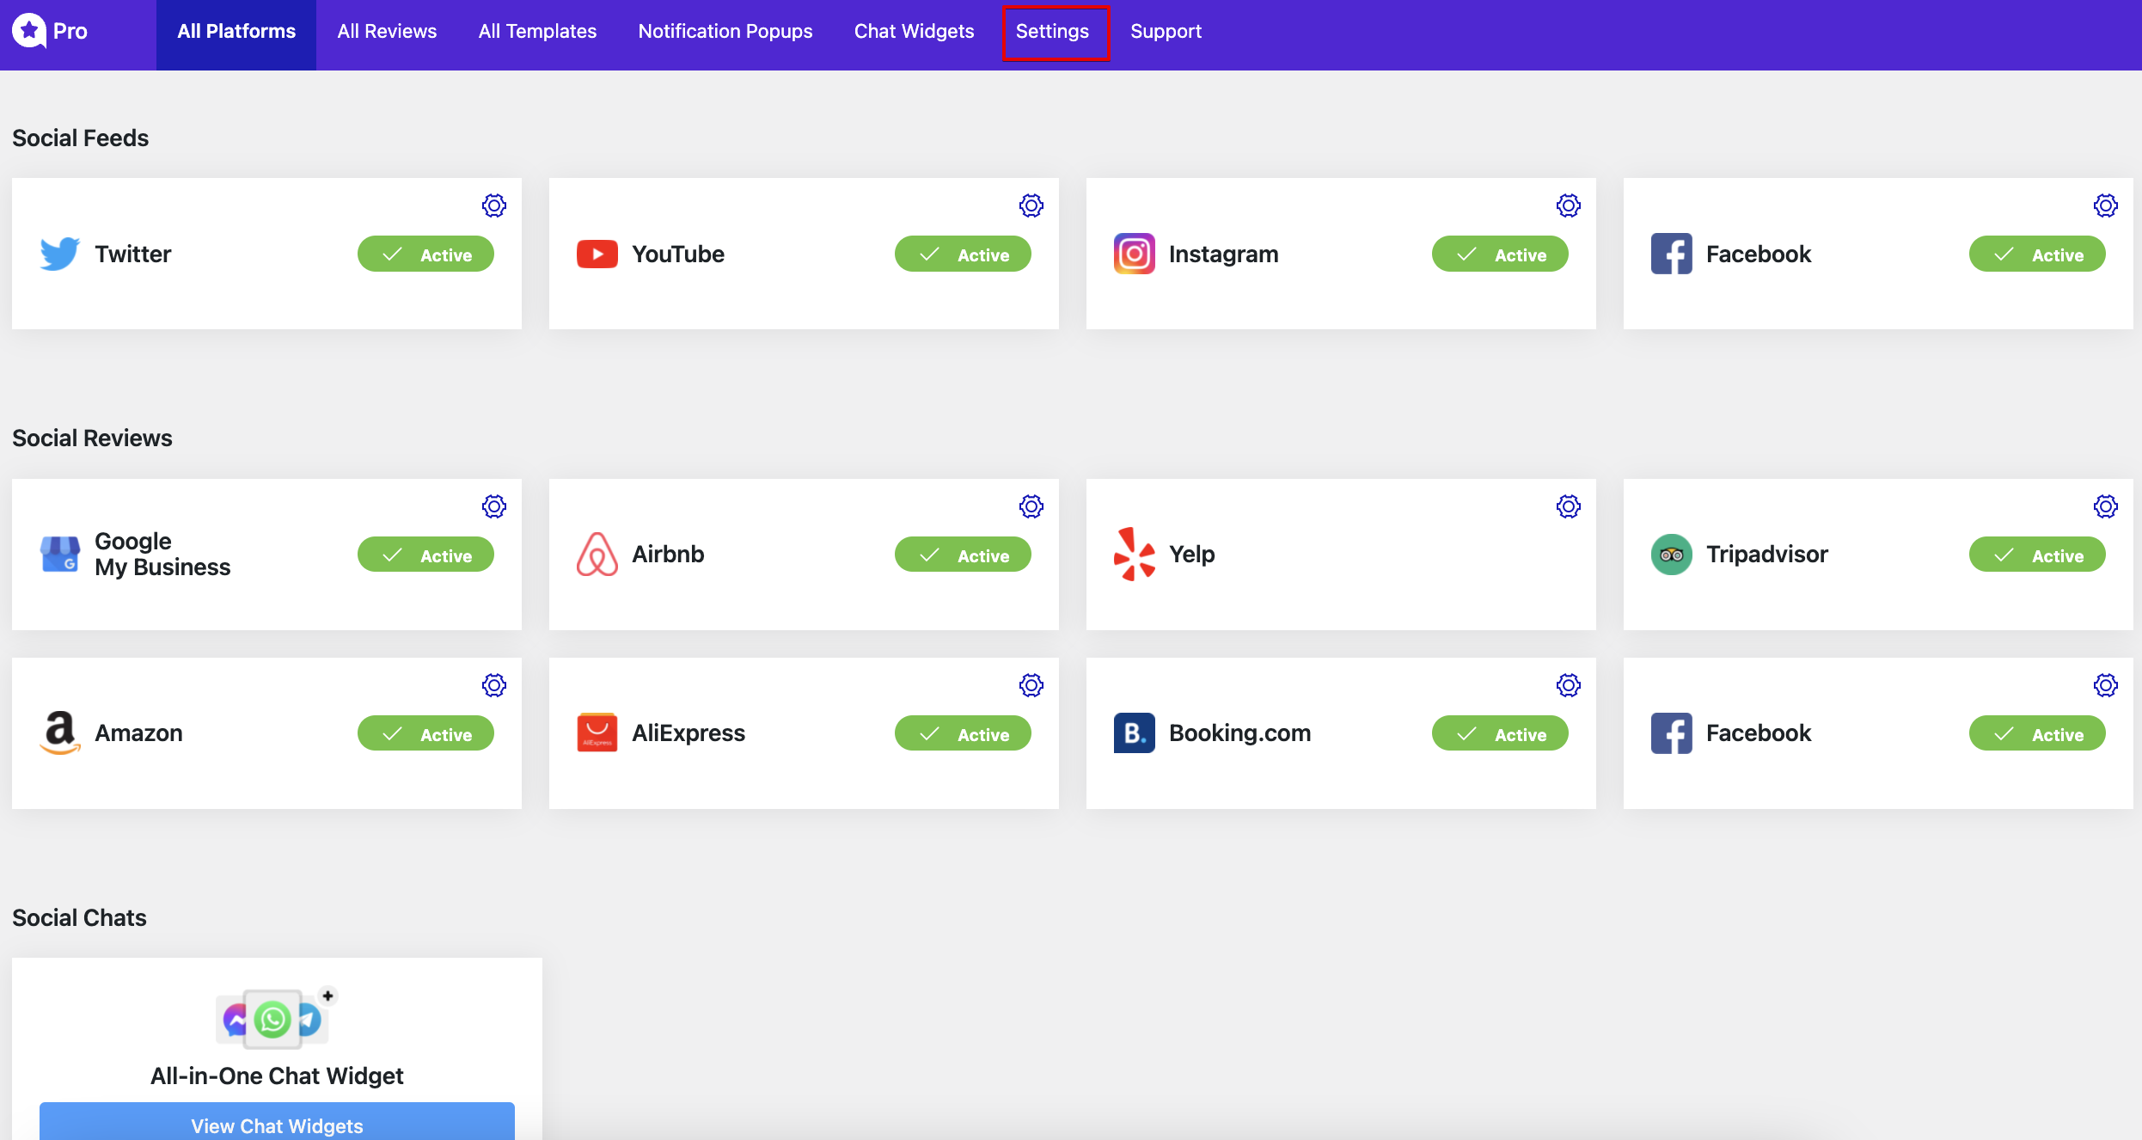Open the Support tab
The image size is (2142, 1140).
click(x=1166, y=32)
